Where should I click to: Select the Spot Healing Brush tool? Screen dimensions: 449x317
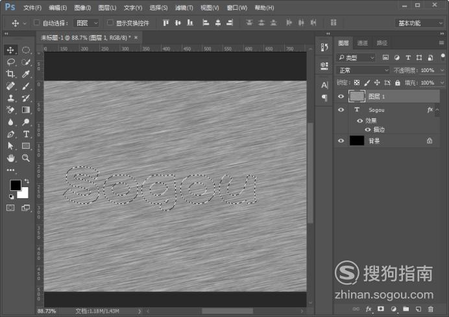10,86
